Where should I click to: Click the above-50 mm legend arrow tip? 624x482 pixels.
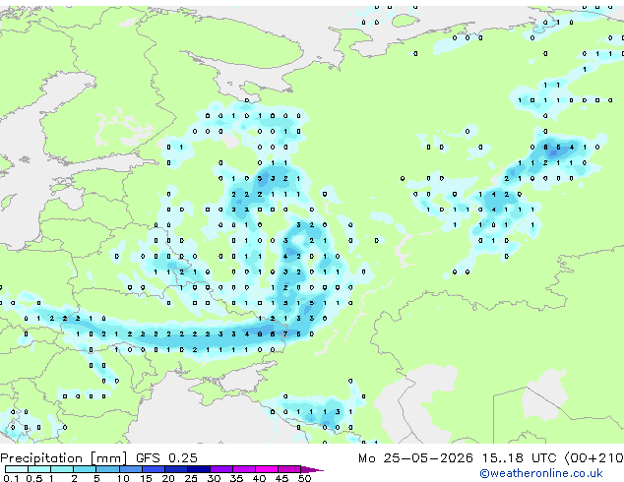click(x=312, y=469)
